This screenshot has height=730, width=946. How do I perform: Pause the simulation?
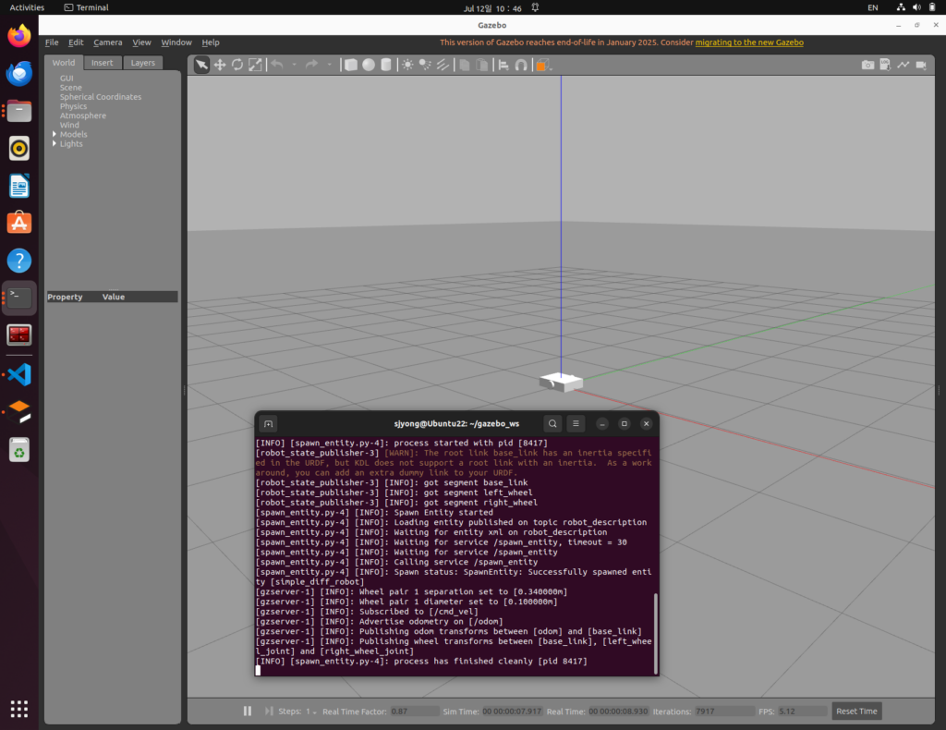pos(248,711)
